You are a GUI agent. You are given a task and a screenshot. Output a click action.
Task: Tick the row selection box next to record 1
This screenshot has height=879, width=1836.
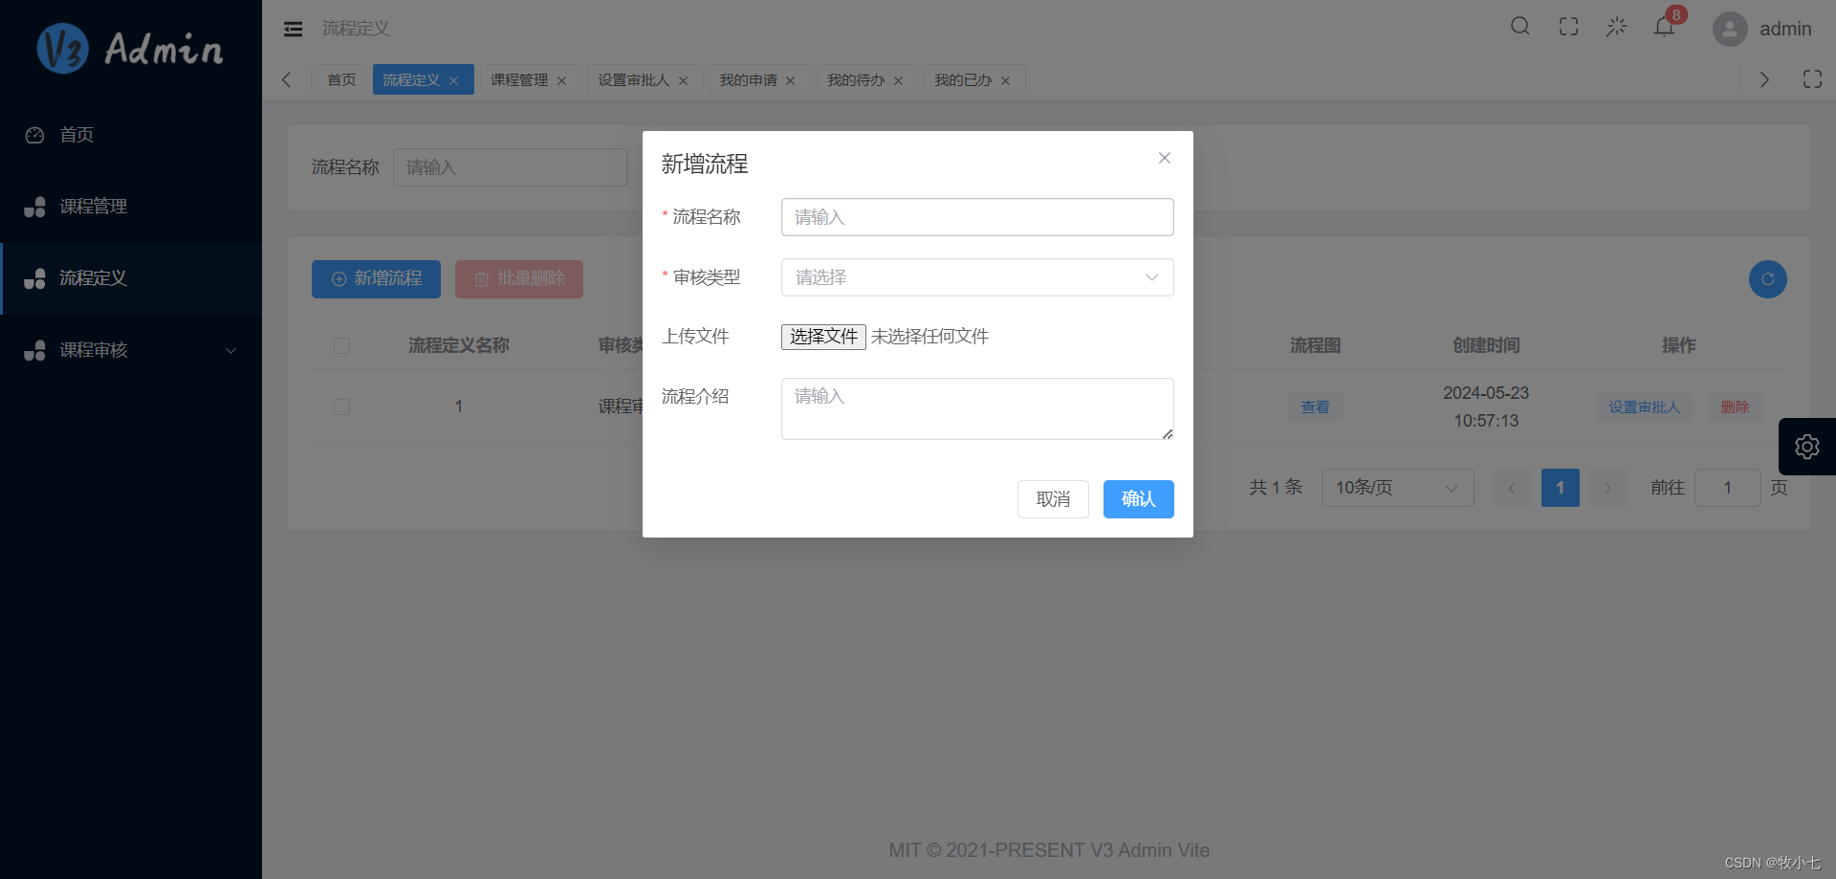[341, 407]
